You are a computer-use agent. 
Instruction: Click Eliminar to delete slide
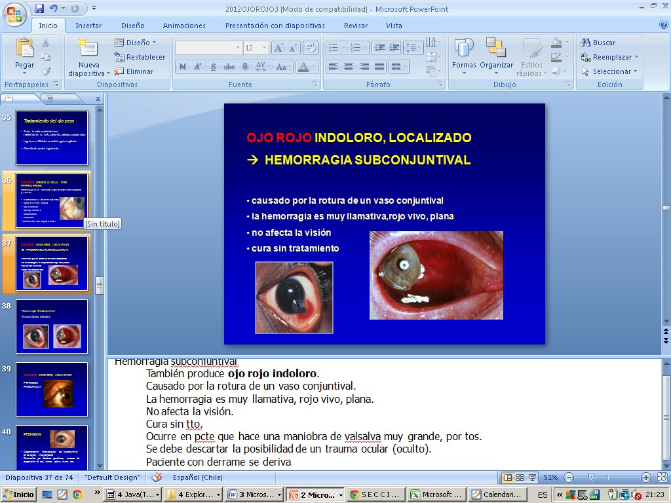134,71
